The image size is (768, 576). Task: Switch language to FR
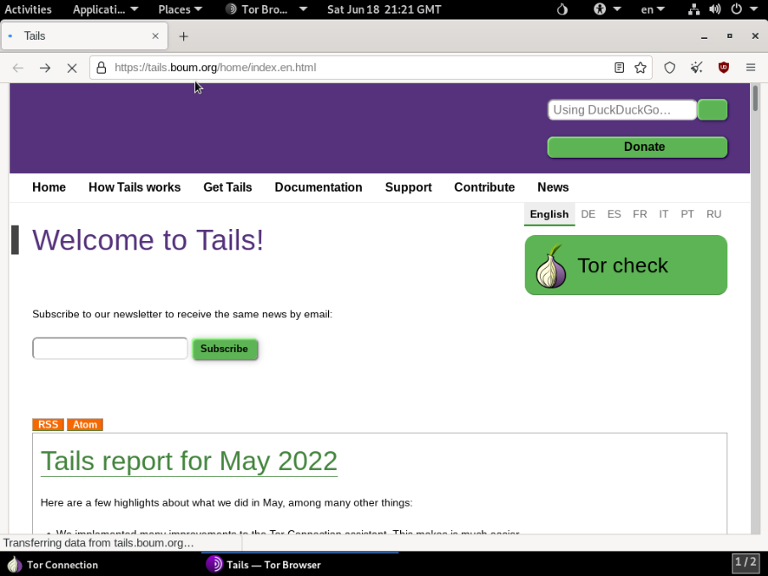(640, 215)
